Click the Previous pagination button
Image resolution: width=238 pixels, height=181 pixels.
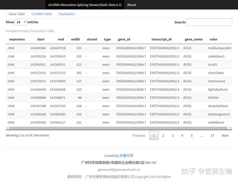(x=139, y=136)
